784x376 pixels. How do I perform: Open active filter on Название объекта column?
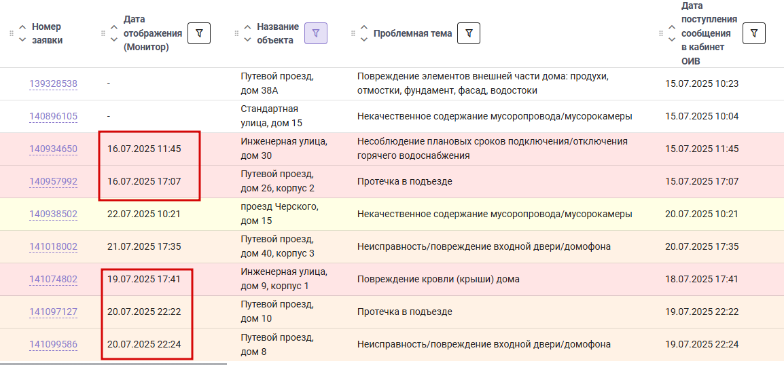(316, 33)
